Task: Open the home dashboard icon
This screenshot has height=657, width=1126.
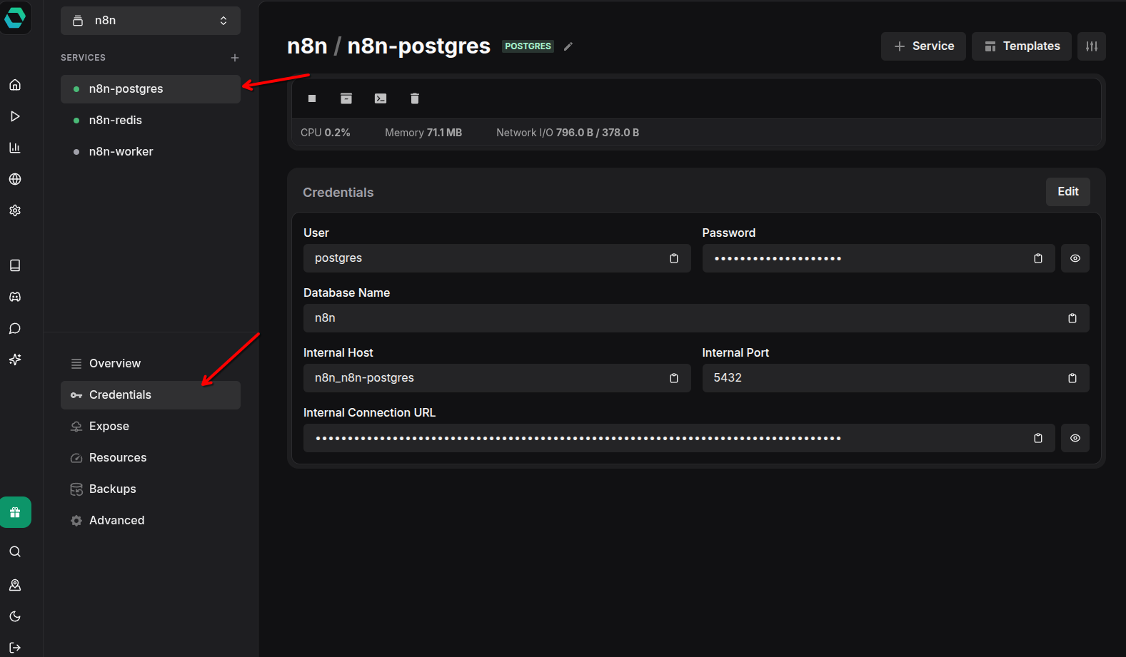Action: click(x=15, y=85)
